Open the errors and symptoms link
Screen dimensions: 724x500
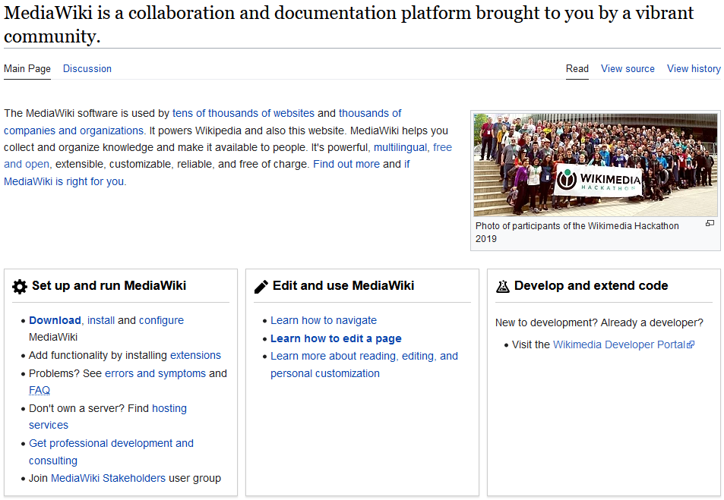point(155,373)
